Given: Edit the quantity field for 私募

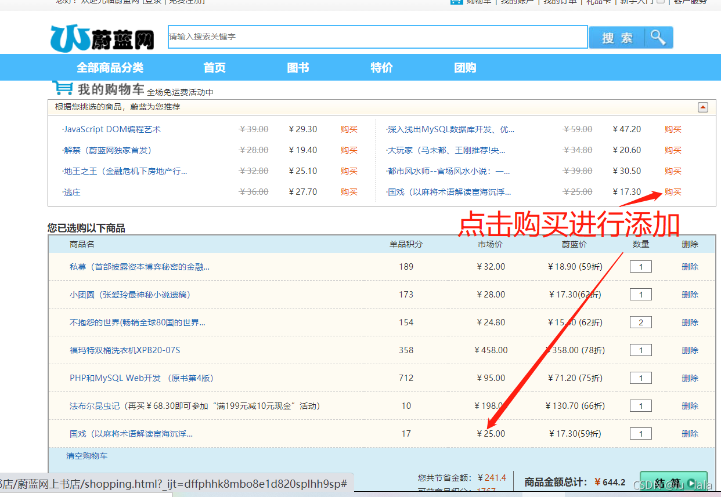Looking at the screenshot, I should (x=641, y=267).
